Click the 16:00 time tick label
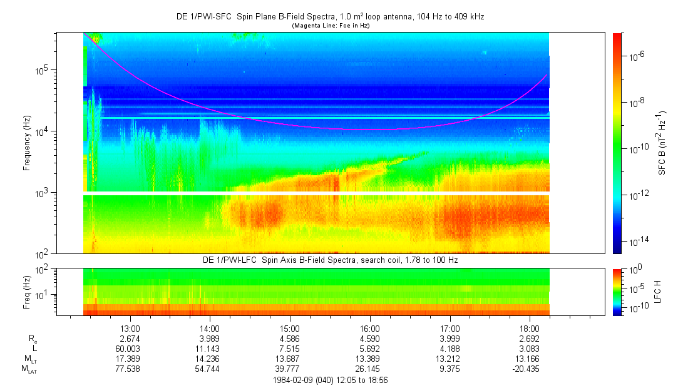Viewport: 678px width, 388px height. [x=370, y=329]
